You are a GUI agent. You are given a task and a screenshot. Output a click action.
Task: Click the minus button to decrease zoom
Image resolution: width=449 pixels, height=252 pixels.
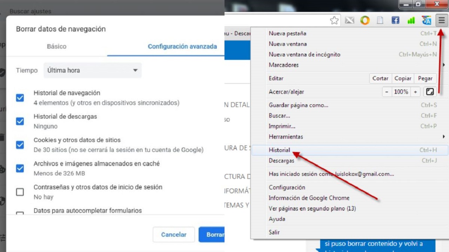387,91
